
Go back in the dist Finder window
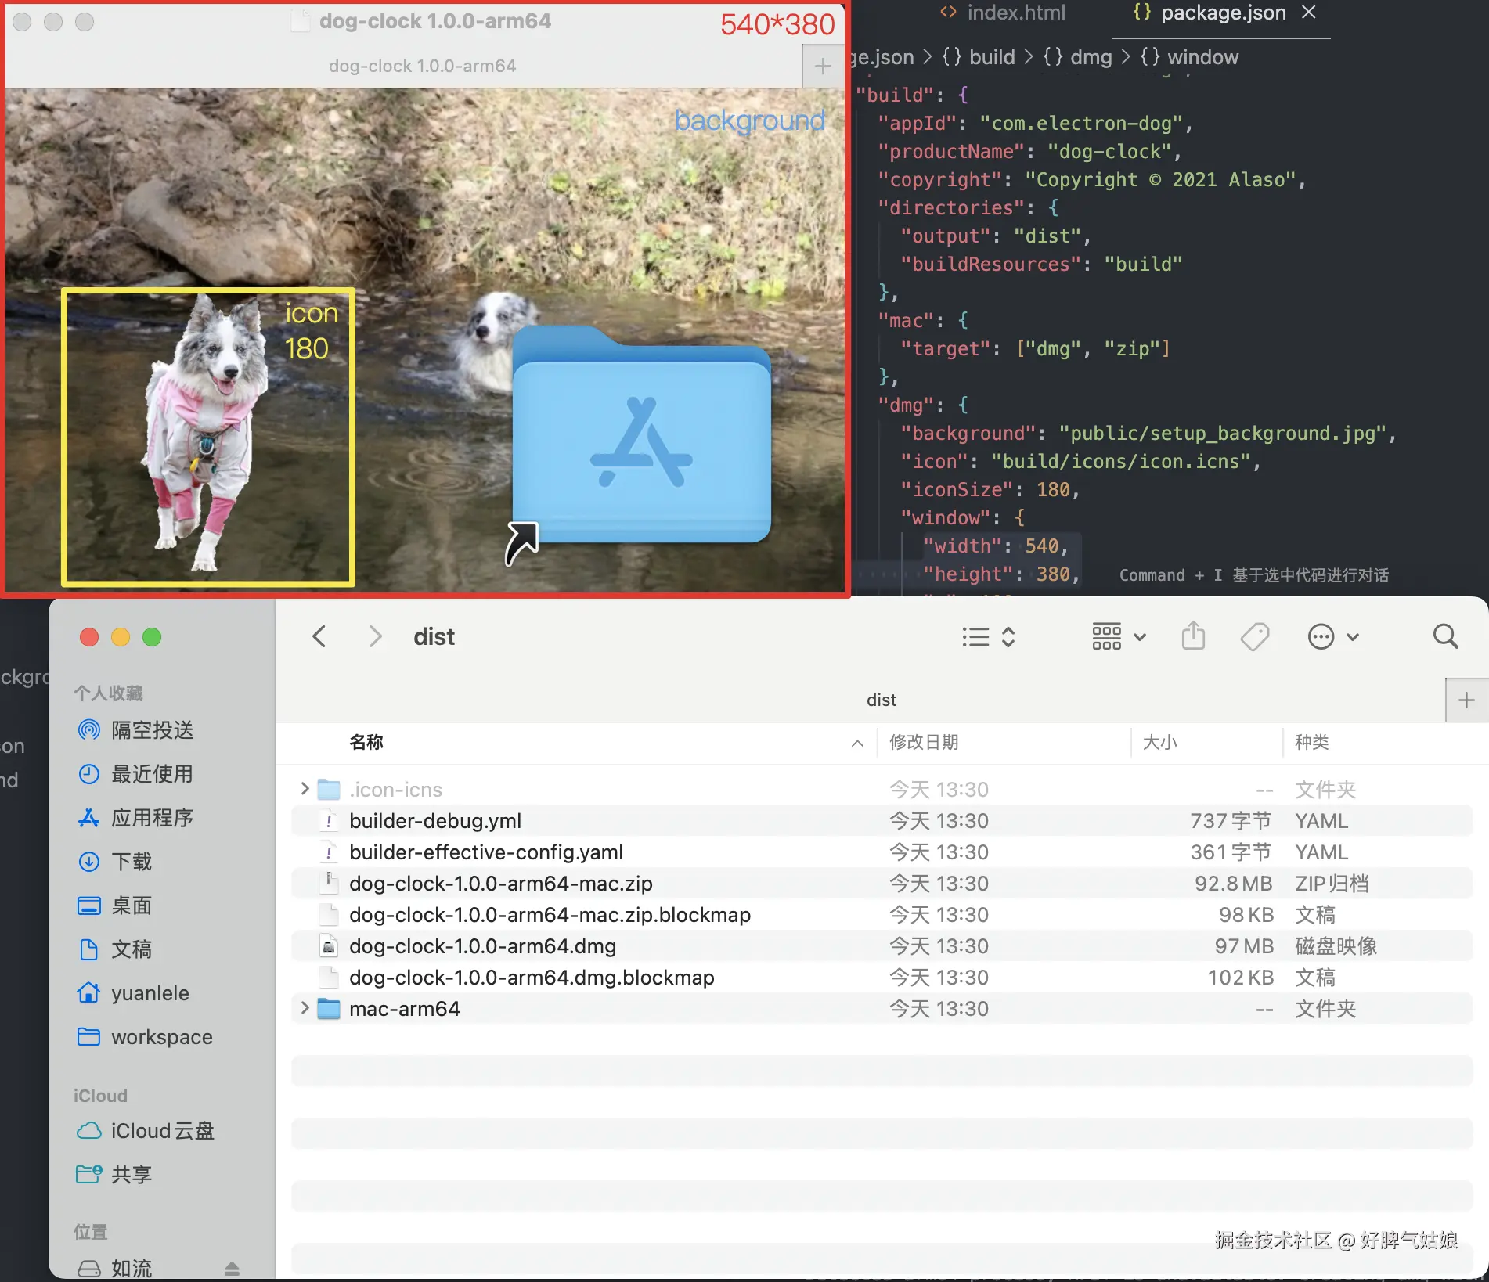(x=319, y=636)
